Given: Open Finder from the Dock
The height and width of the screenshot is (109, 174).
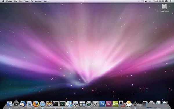Looking at the screenshot, I should click(9, 104).
